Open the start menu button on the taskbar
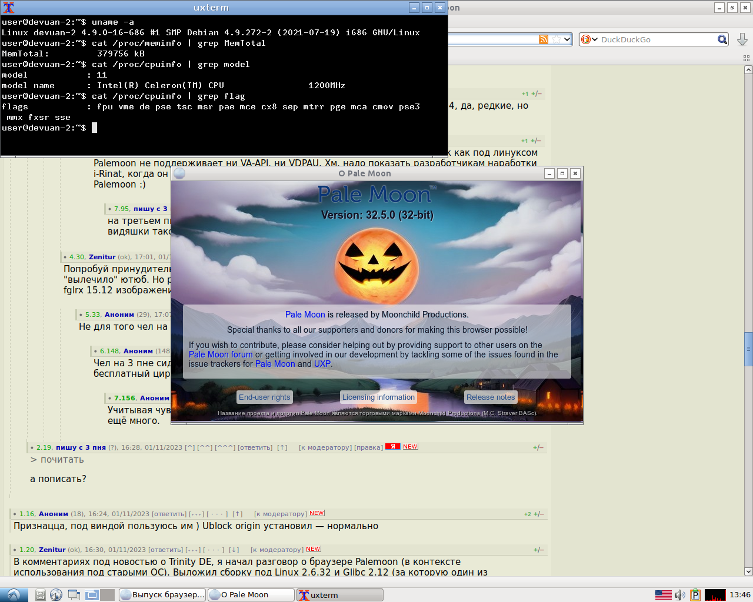This screenshot has width=753, height=602. [14, 594]
